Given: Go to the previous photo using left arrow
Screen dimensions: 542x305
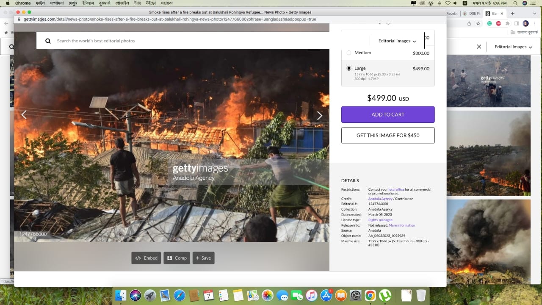Looking at the screenshot, I should click(24, 115).
